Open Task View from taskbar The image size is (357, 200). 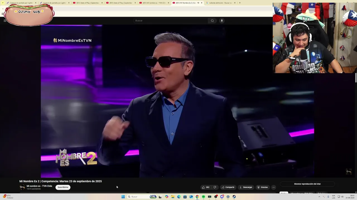point(160,197)
